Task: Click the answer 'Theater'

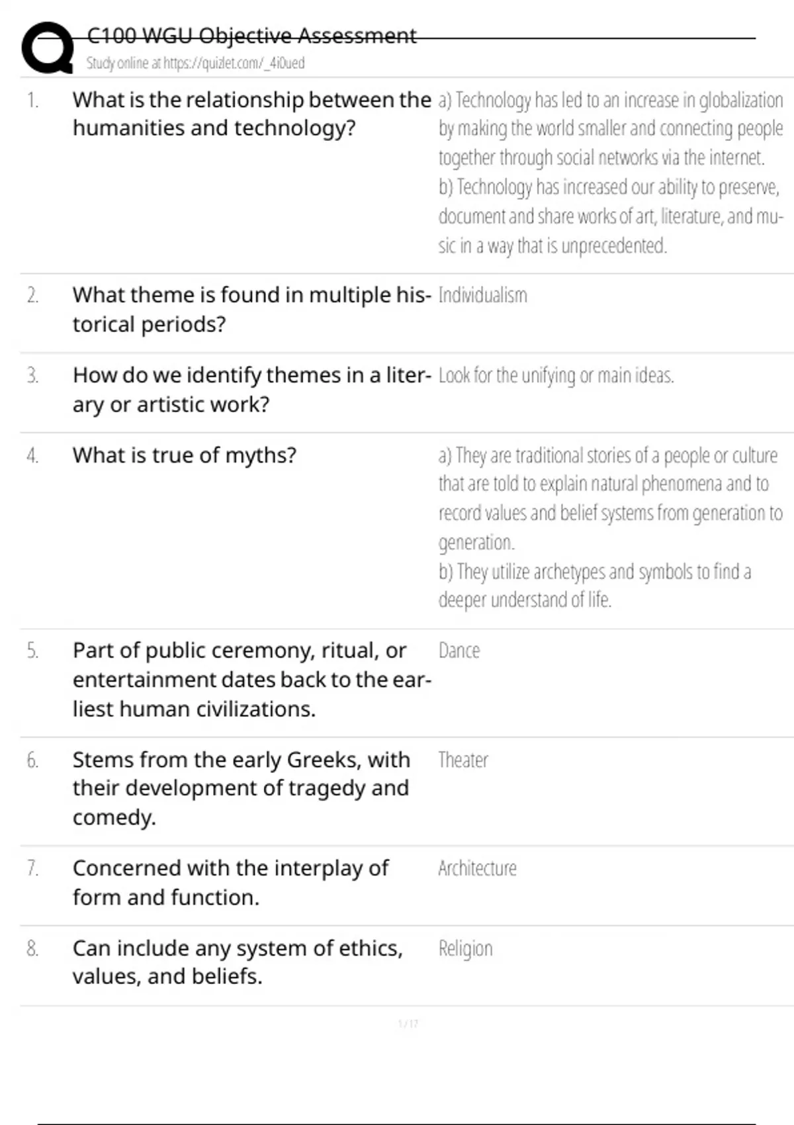Action: [463, 760]
